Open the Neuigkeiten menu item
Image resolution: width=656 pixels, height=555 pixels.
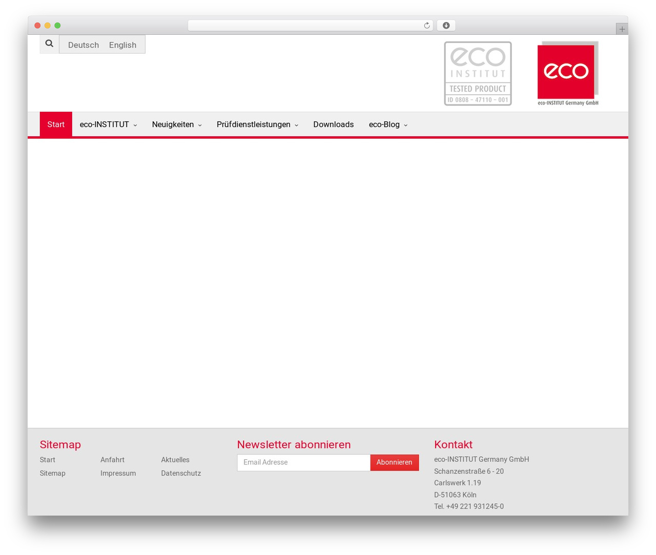tap(173, 124)
